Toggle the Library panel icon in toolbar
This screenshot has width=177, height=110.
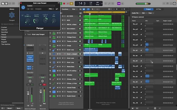[3, 4]
